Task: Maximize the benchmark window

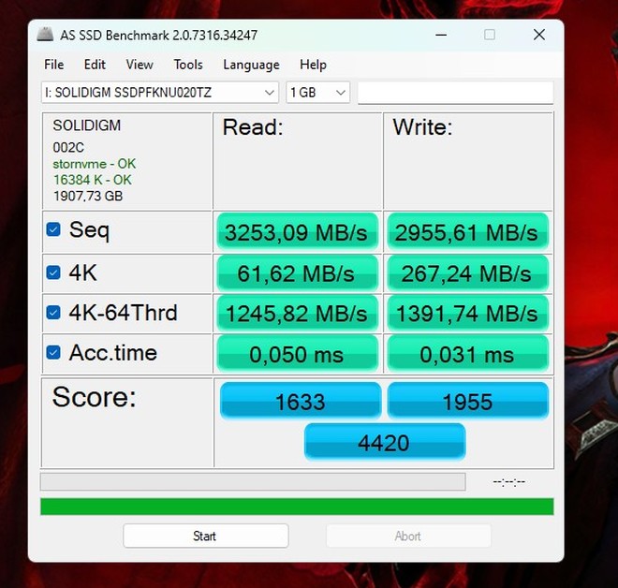Action: (x=489, y=36)
